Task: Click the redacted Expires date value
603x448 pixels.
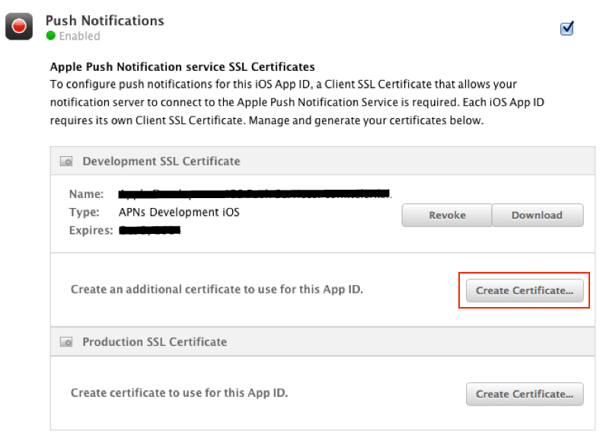Action: [150, 229]
